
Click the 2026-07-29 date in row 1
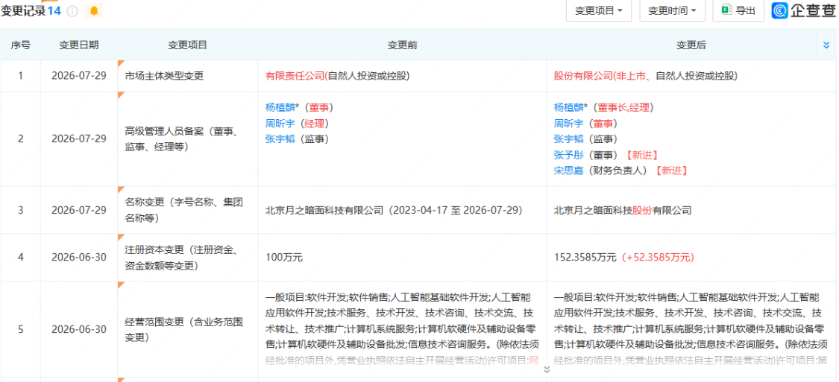point(78,76)
